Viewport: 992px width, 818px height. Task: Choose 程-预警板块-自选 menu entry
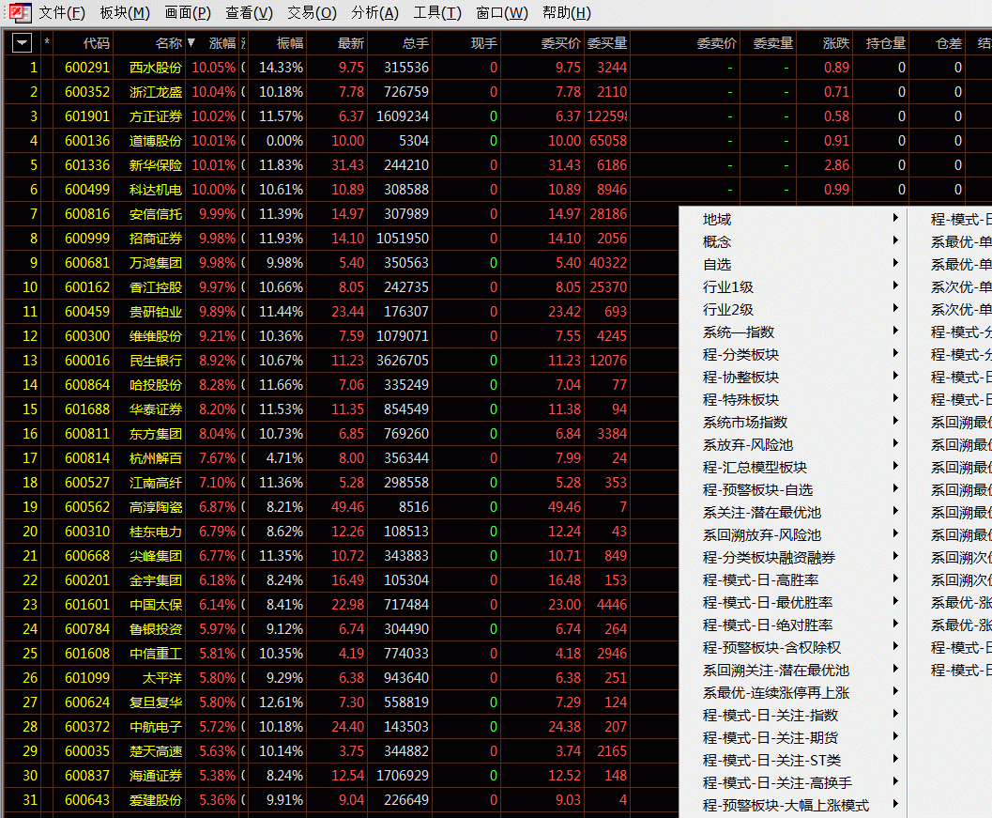point(793,489)
